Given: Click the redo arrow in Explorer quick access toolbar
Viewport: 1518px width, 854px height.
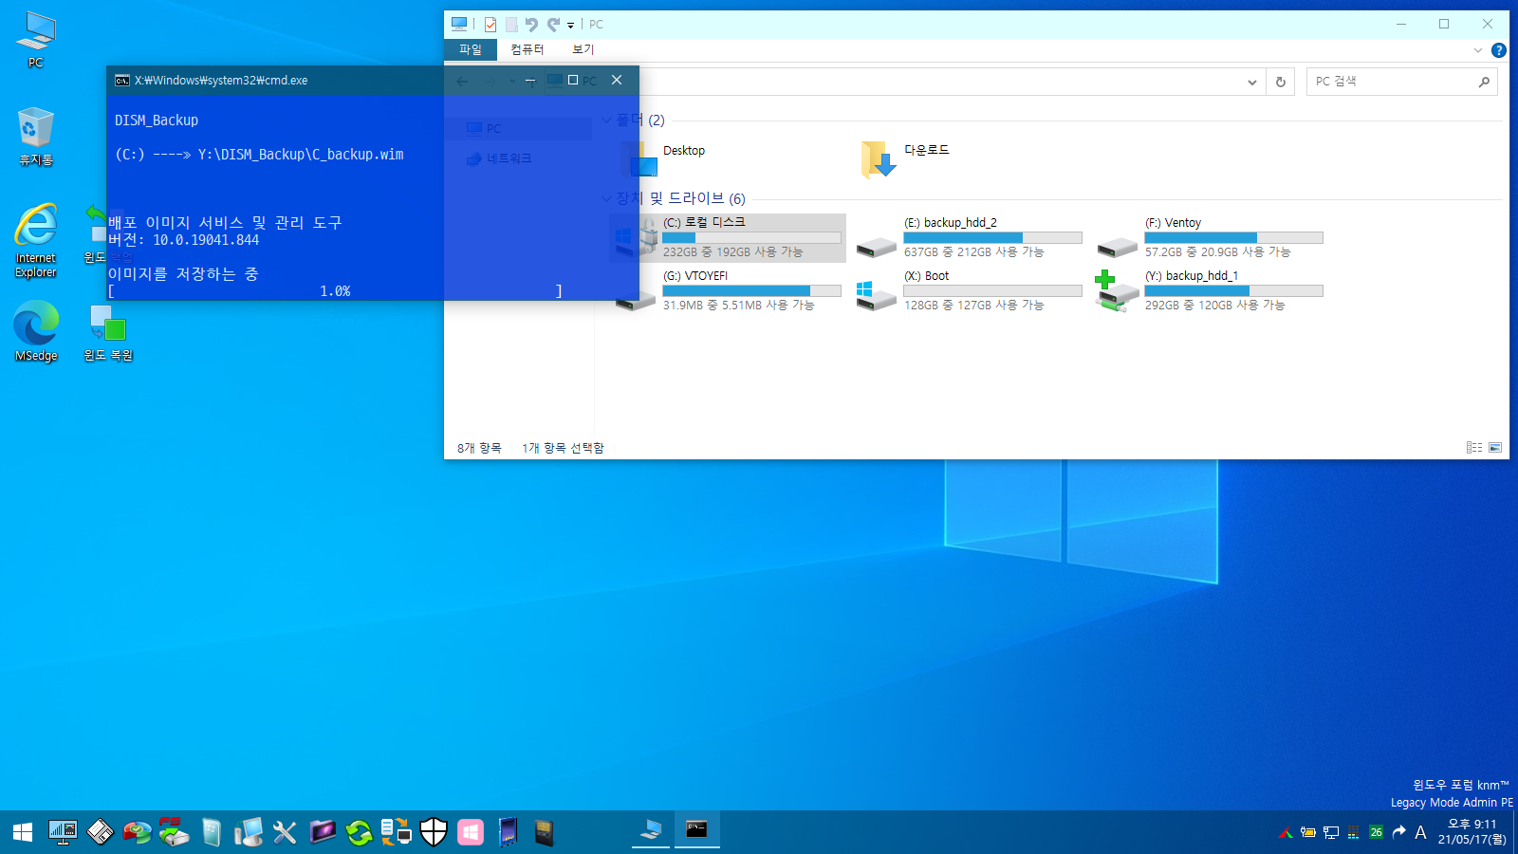Looking at the screenshot, I should [x=553, y=25].
